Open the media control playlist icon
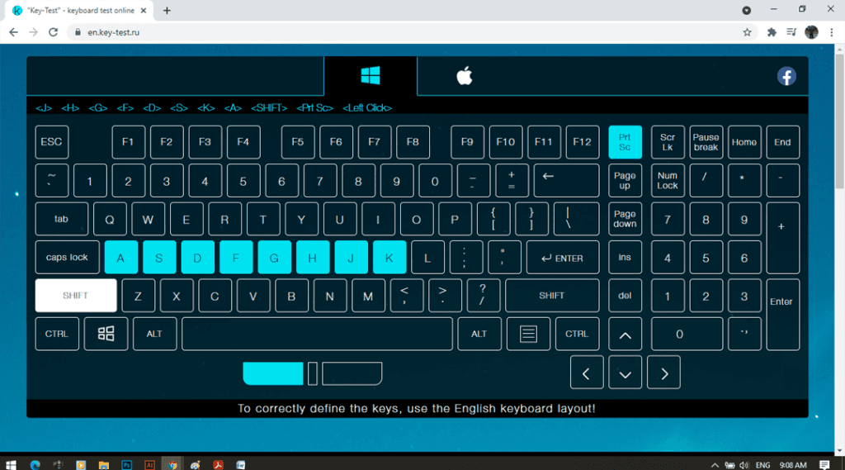The width and height of the screenshot is (845, 470). pos(791,32)
